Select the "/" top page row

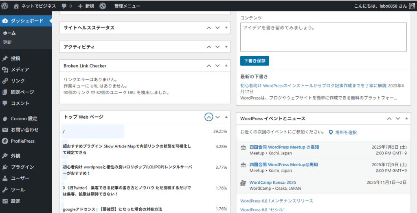pyautogui.click(x=145, y=131)
